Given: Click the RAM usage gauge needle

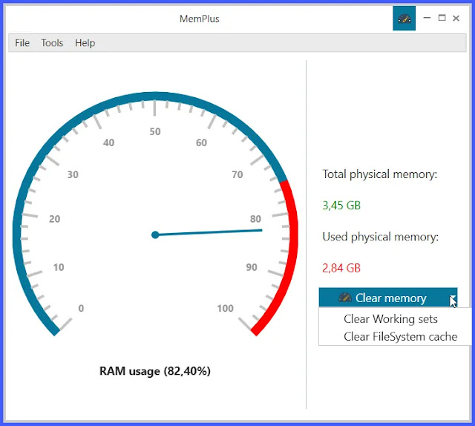Looking at the screenshot, I should click(x=209, y=232).
